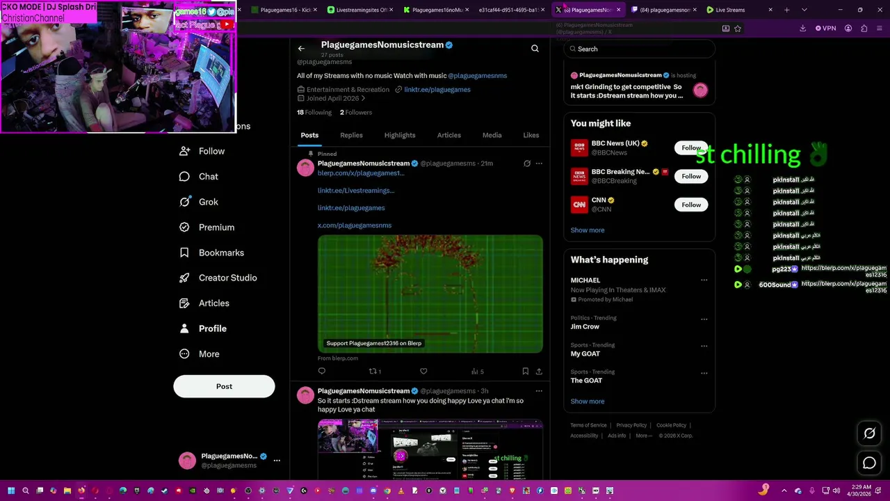The image size is (890, 501).
Task: Follow CNN
Action: (x=691, y=205)
